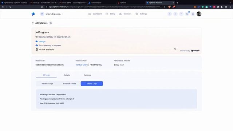Click the 'Initiating Container Deployment' log line
The width and height of the screenshot is (233, 131).
tap(53, 95)
